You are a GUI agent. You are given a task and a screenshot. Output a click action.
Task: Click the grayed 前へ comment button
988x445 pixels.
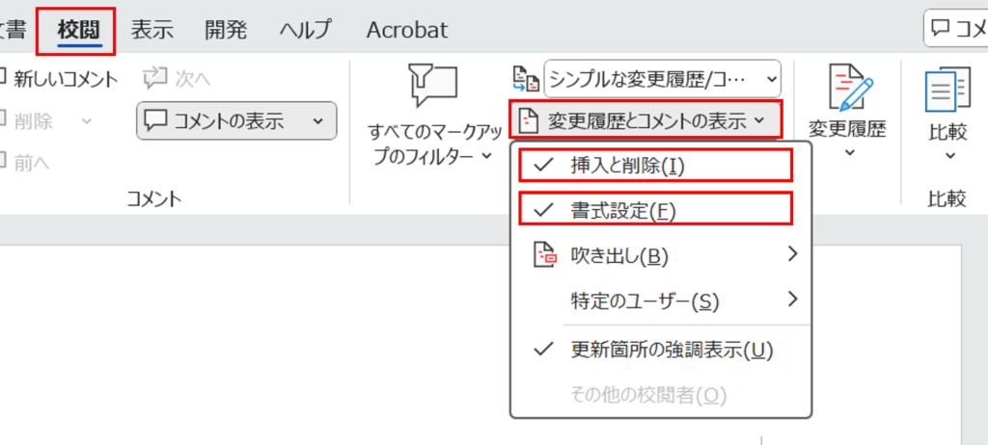[25, 163]
